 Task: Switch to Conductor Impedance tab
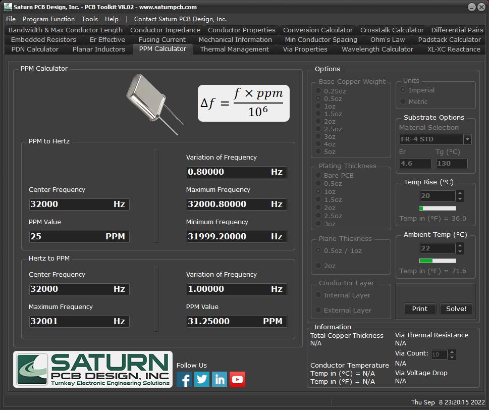coord(165,30)
